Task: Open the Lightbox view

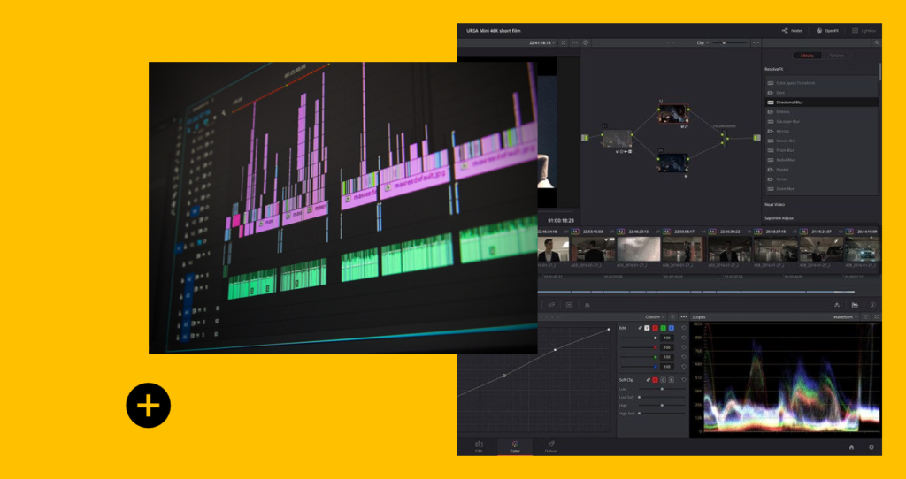Action: (864, 31)
